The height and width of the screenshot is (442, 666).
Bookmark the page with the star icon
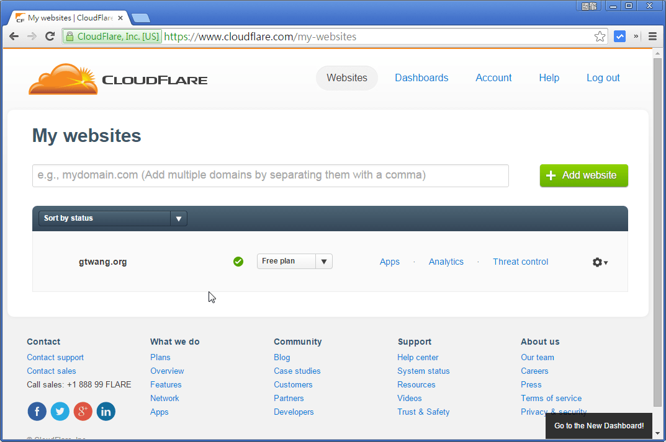(x=600, y=36)
